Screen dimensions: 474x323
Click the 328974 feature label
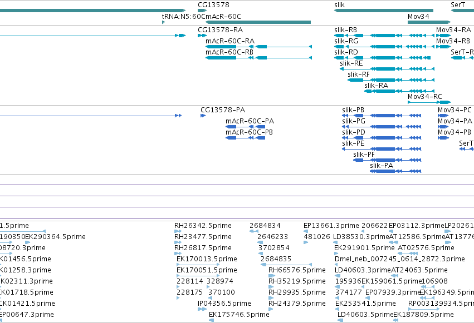coord(220,281)
